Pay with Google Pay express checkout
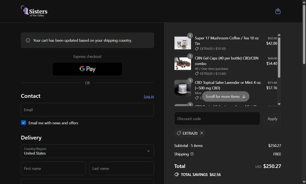Image resolution: width=306 pixels, height=184 pixels. pos(88,69)
